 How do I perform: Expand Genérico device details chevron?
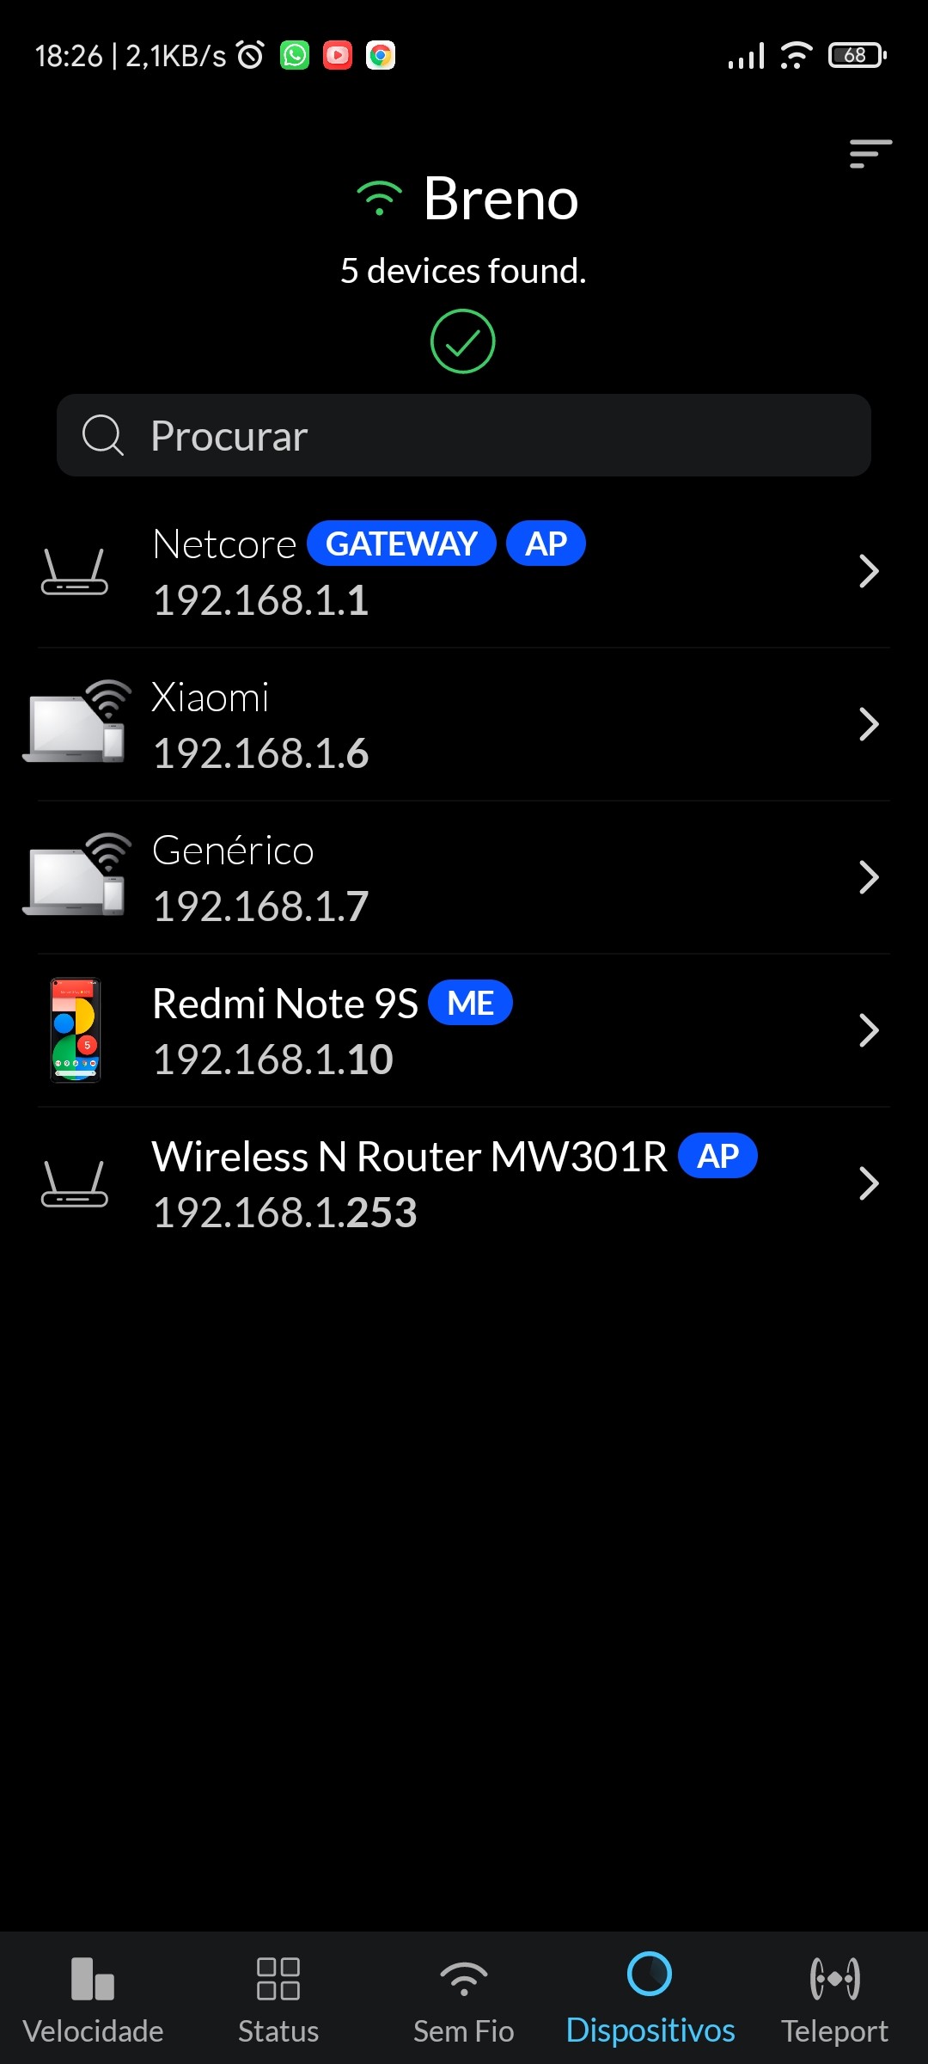coord(869,877)
